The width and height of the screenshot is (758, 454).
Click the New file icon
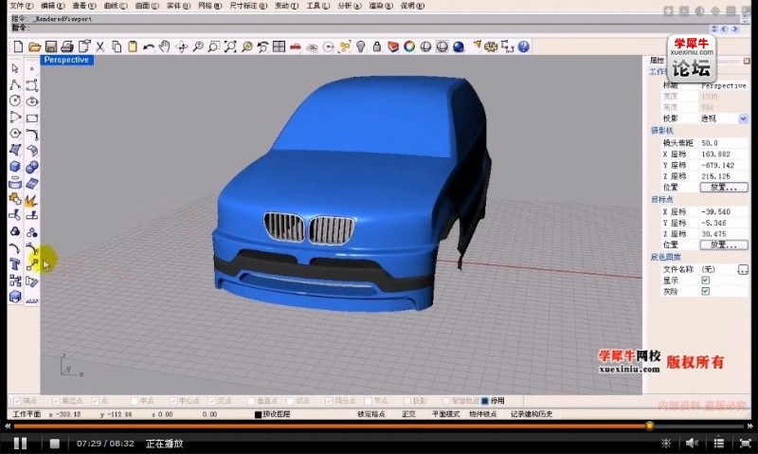coord(18,46)
